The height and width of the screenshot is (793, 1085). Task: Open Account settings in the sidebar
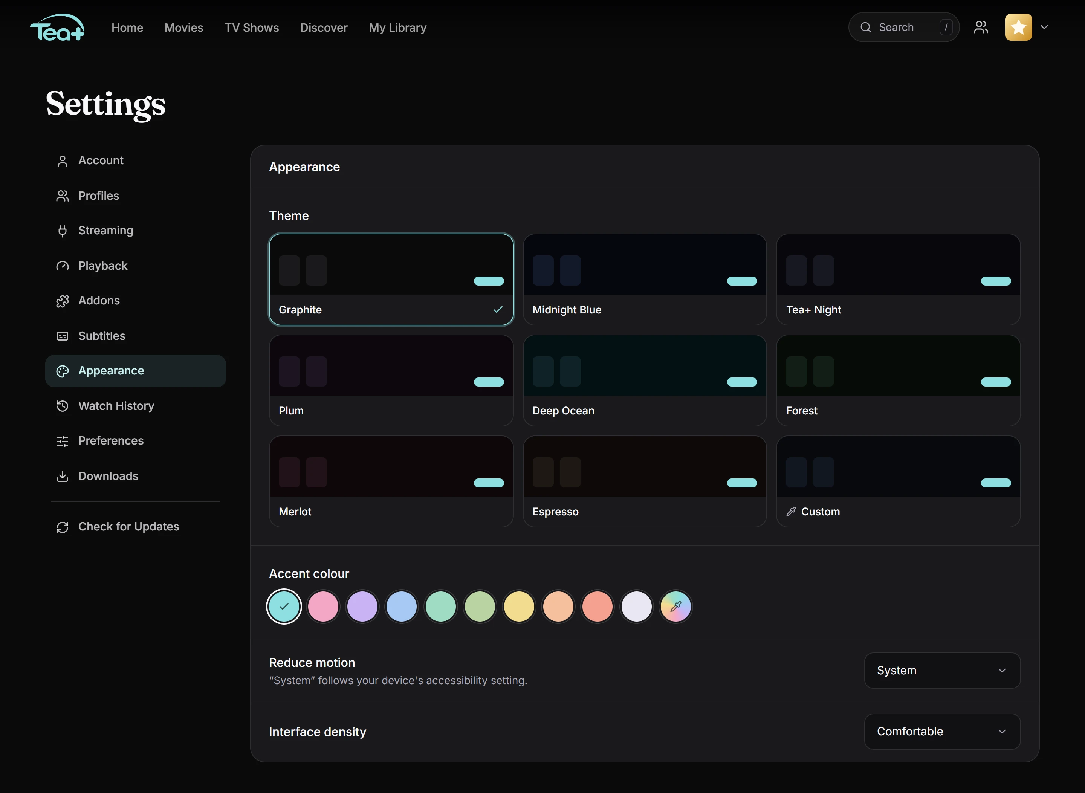[x=135, y=160]
